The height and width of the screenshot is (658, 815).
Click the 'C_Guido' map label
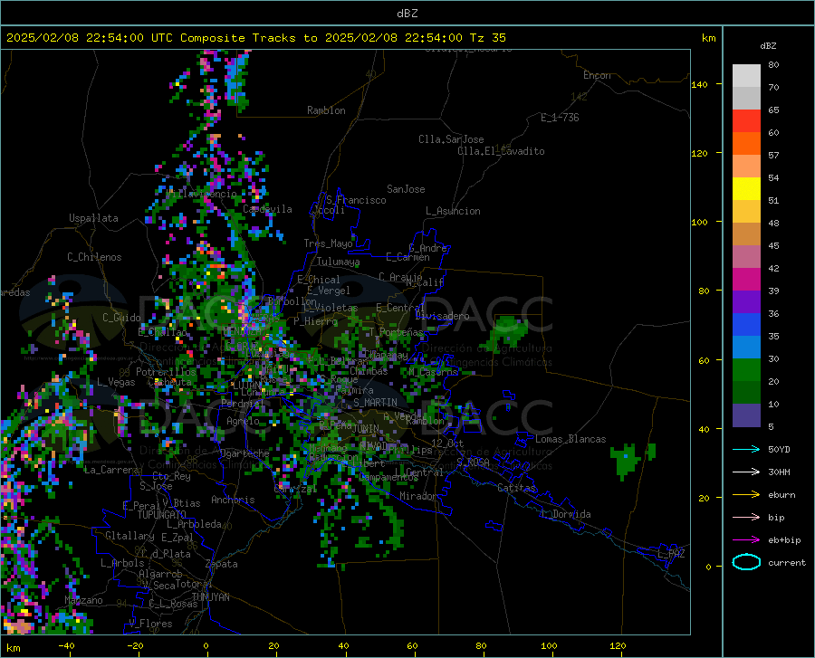121,318
